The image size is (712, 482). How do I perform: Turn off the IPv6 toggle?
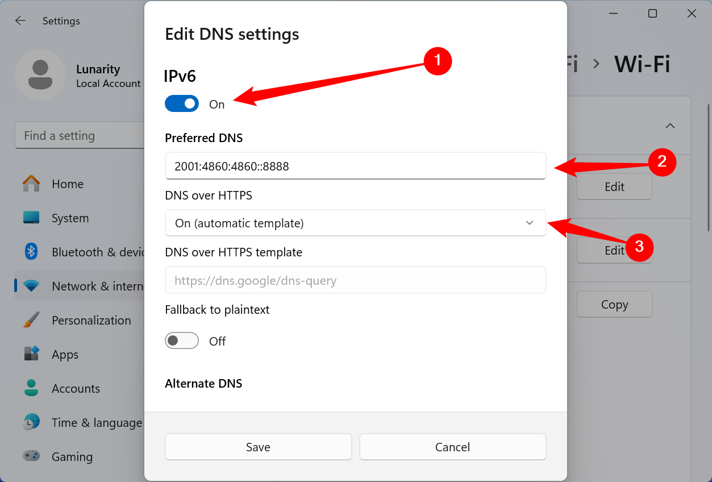(182, 103)
